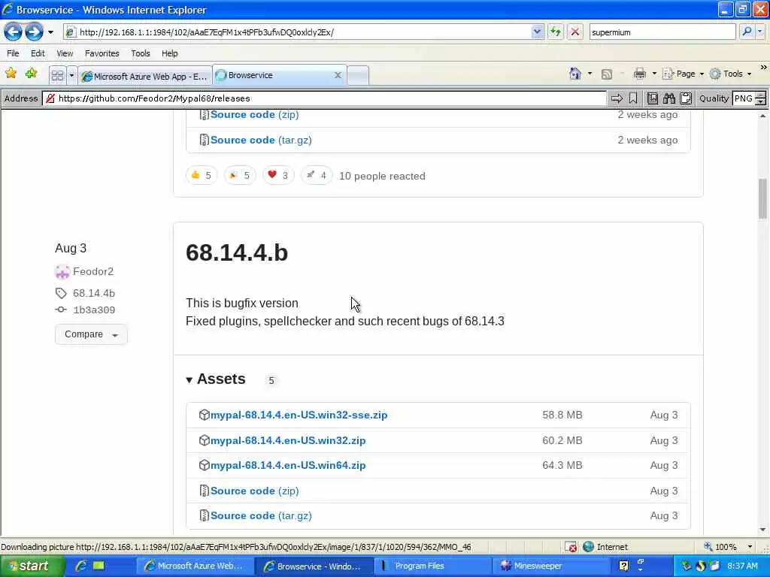This screenshot has height=577, width=770.
Task: Collapse the Assets section triangle
Action: click(x=189, y=379)
